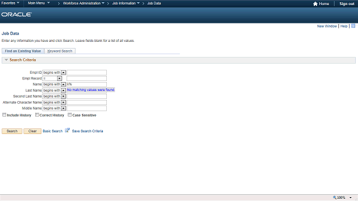Viewport: 358px width, 201px height.
Task: Click the Save Search Criteria icon
Action: tap(67, 130)
